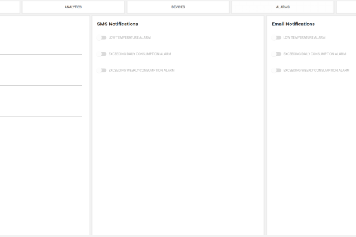The height and width of the screenshot is (237, 356).
Task: Focus the second underlined field in left panel
Action: [40, 80]
